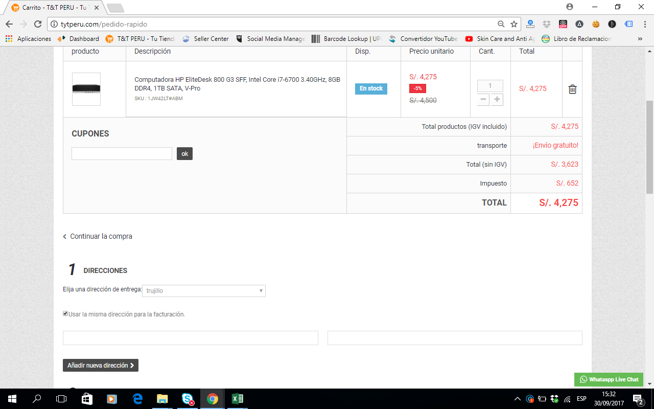Toggle Usar la misma dirección para la facturación
The height and width of the screenshot is (409, 654).
[x=65, y=314]
